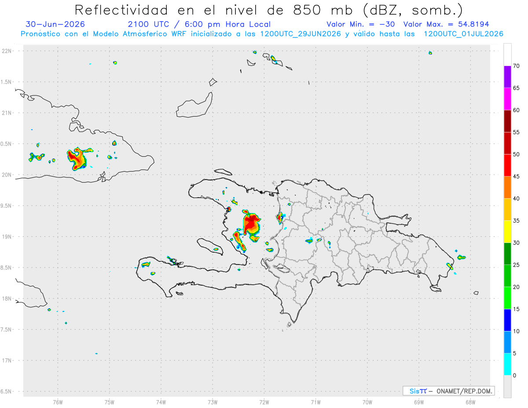
Task: Pick the gray below-zero colorbar segment
Action: 507,386
